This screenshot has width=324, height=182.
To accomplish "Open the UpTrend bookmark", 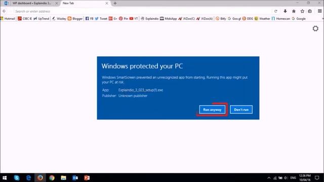I will pos(42,19).
